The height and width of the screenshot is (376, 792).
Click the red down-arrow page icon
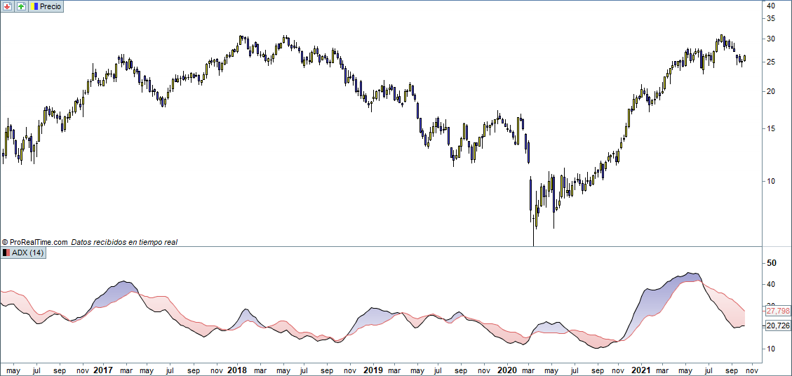point(8,6)
